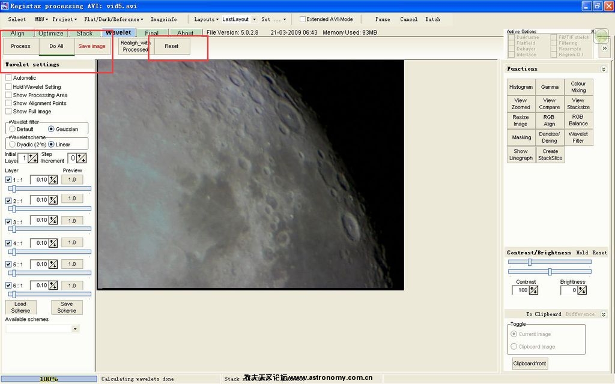
Task: Switch to the Align tab
Action: (17, 34)
